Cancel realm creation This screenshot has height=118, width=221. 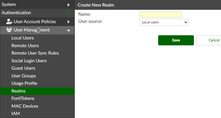pyautogui.click(x=209, y=40)
